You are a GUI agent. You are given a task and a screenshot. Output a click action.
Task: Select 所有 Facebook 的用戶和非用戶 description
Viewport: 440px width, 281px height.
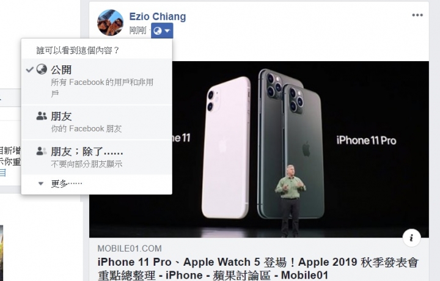tap(102, 88)
